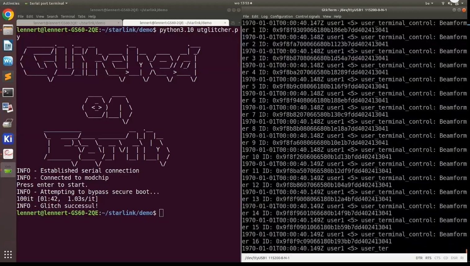The height and width of the screenshot is (266, 470).
Task: Open the terminal's Search menu
Action: click(52, 16)
